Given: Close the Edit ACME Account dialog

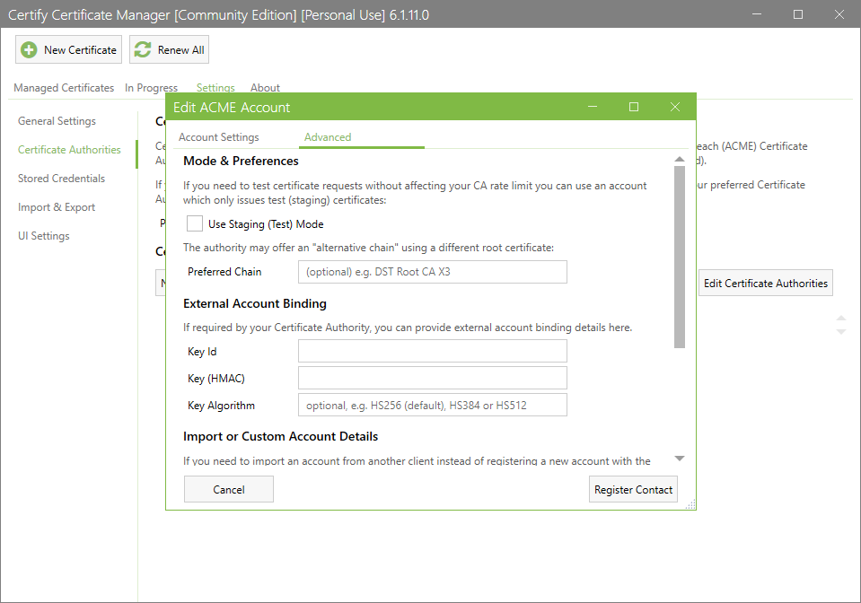Looking at the screenshot, I should (675, 107).
